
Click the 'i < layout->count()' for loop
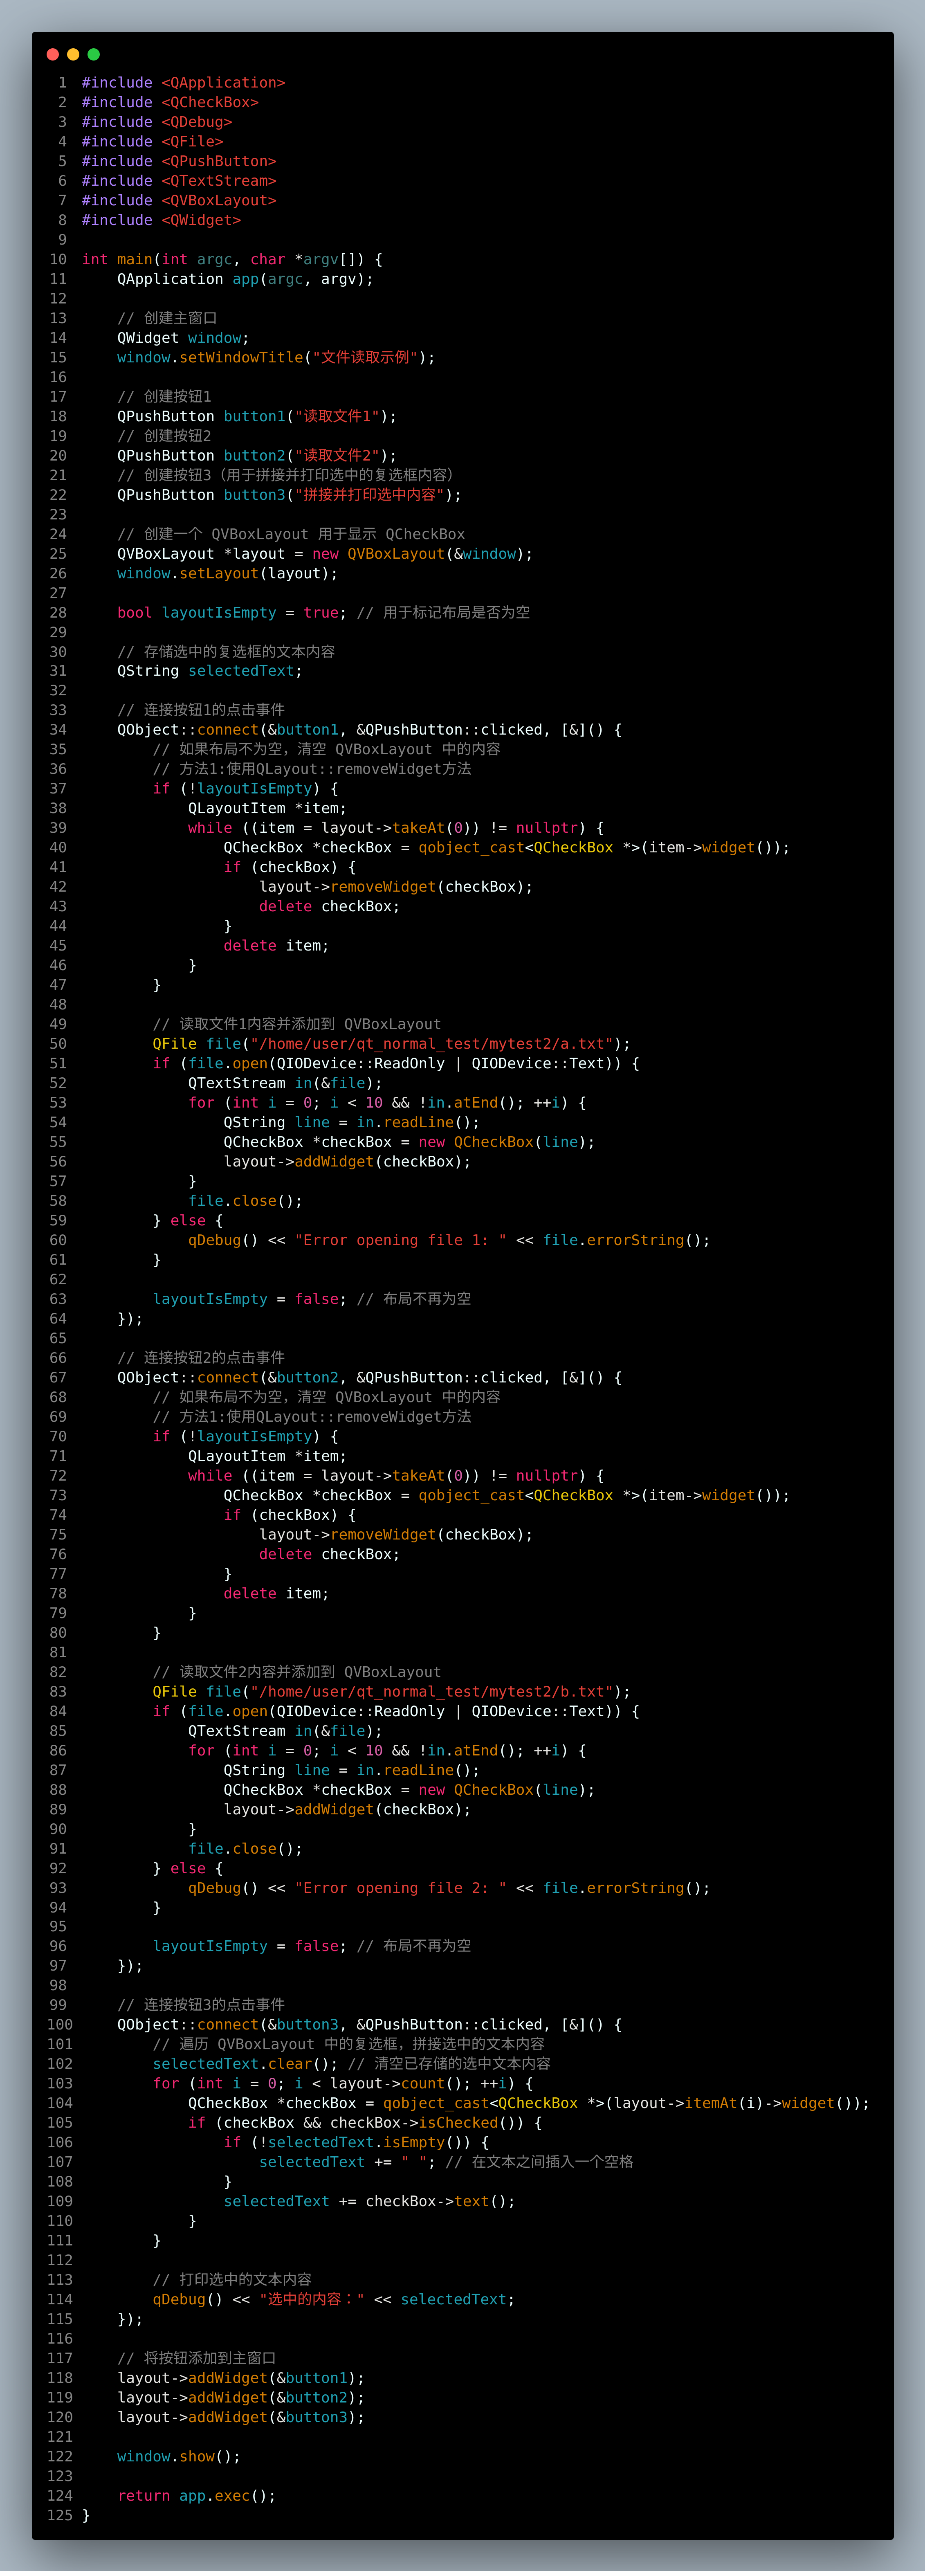tap(343, 2084)
